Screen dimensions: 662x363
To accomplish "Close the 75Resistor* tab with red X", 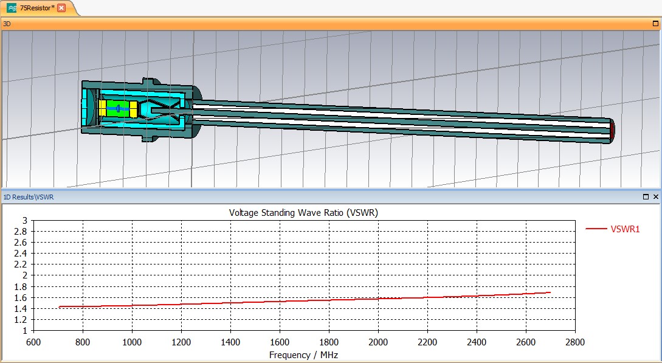I will [x=61, y=8].
